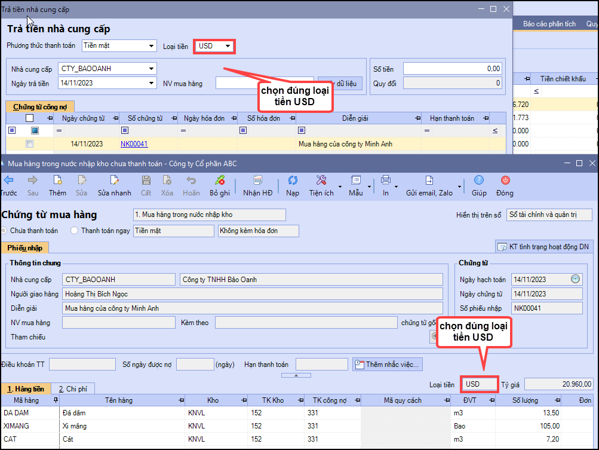Select the Phiếu nhập tab
Screen dimensions: 599x450
[x=24, y=247]
